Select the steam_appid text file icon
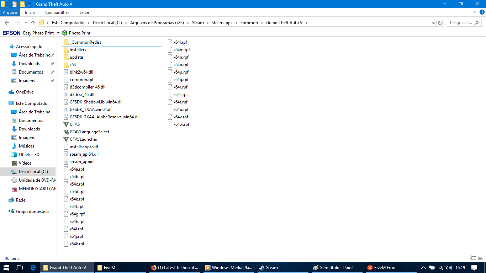The height and width of the screenshot is (273, 486). (x=66, y=162)
